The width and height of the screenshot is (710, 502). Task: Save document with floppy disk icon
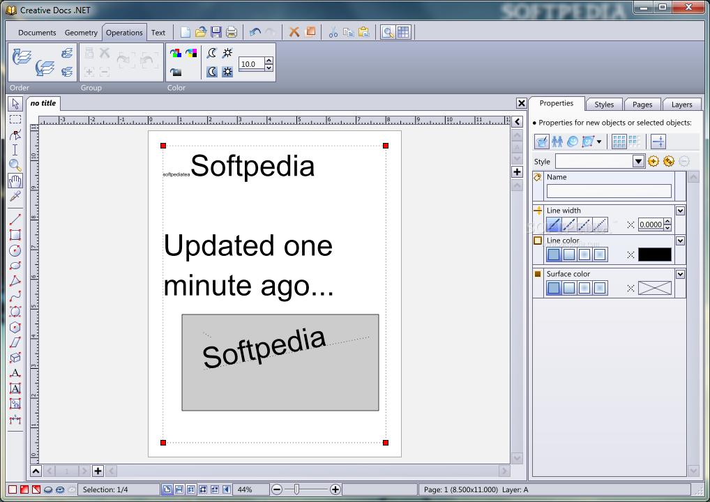(216, 32)
